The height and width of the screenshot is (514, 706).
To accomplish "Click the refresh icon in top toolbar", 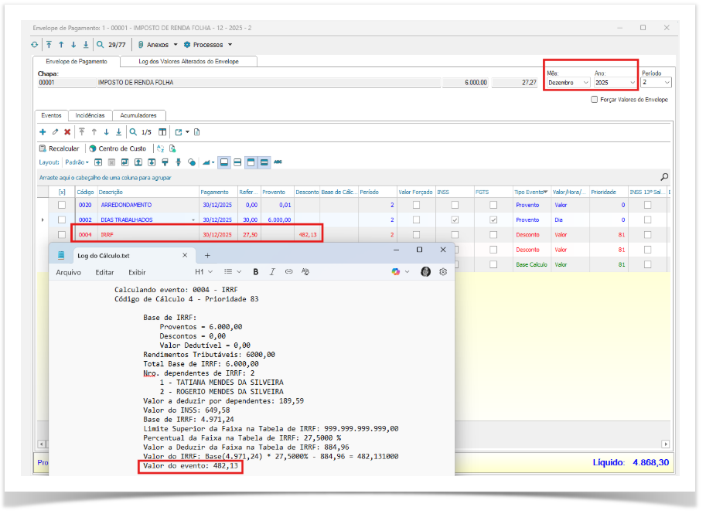I will click(x=35, y=45).
